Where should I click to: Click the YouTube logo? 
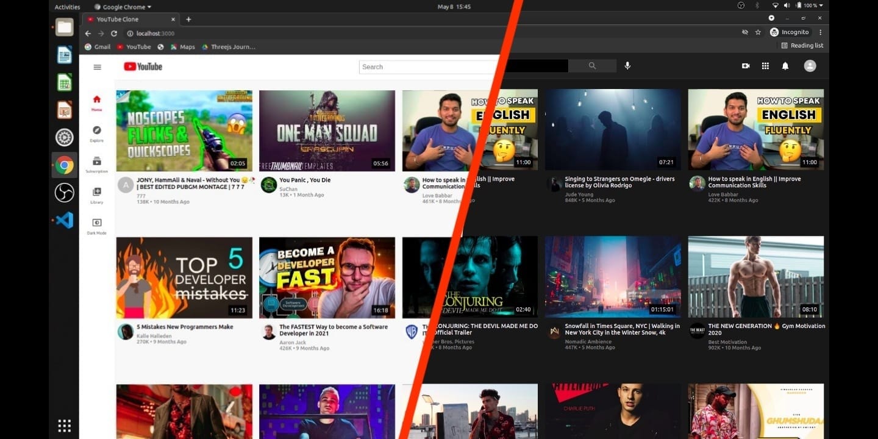(143, 66)
